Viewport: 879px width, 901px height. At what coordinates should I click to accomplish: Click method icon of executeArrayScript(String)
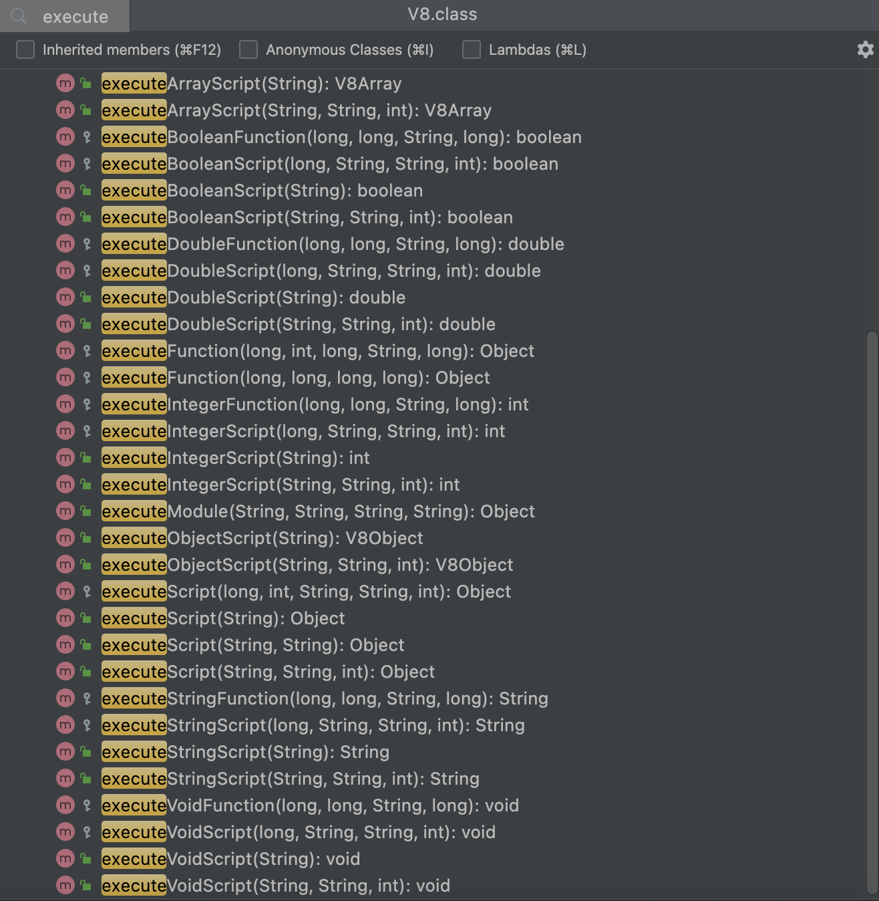(65, 84)
